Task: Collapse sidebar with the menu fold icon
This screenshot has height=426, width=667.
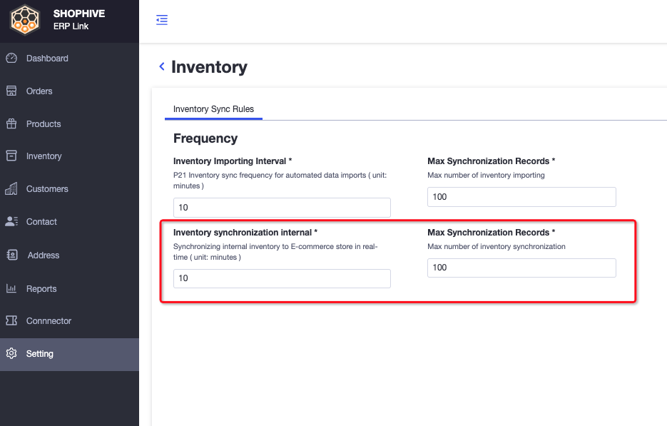Action: 162,19
